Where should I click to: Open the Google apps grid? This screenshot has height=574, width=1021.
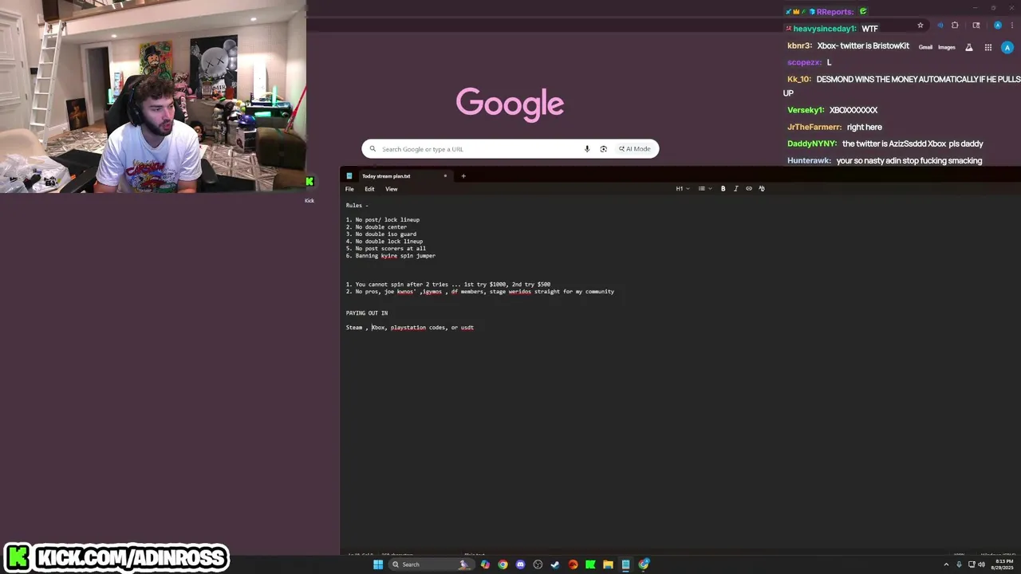click(988, 47)
